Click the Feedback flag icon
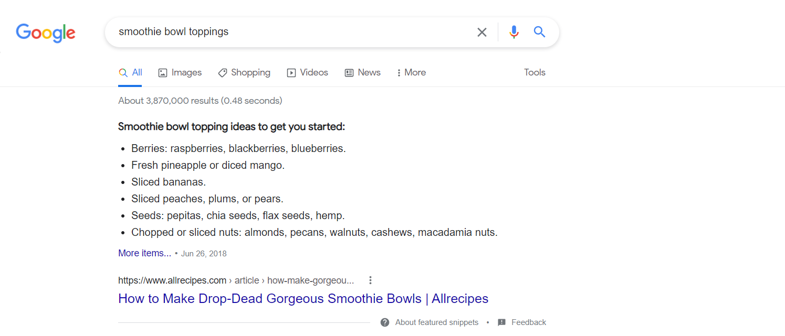Image resolution: width=785 pixels, height=336 pixels. pos(501,322)
